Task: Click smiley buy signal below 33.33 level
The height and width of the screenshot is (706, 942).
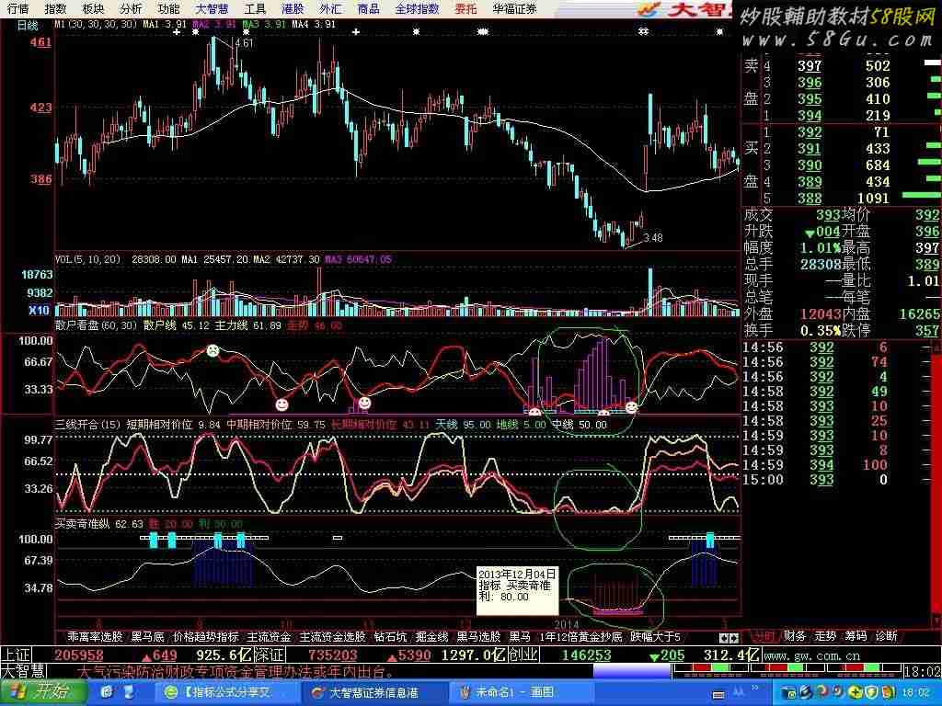Action: point(281,404)
